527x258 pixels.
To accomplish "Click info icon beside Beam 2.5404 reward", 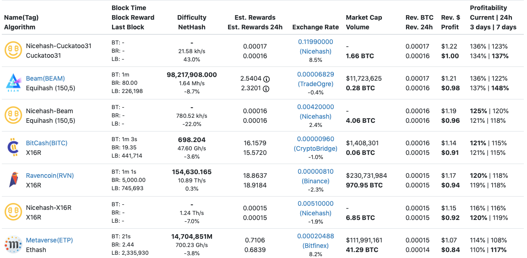I will pyautogui.click(x=266, y=79).
